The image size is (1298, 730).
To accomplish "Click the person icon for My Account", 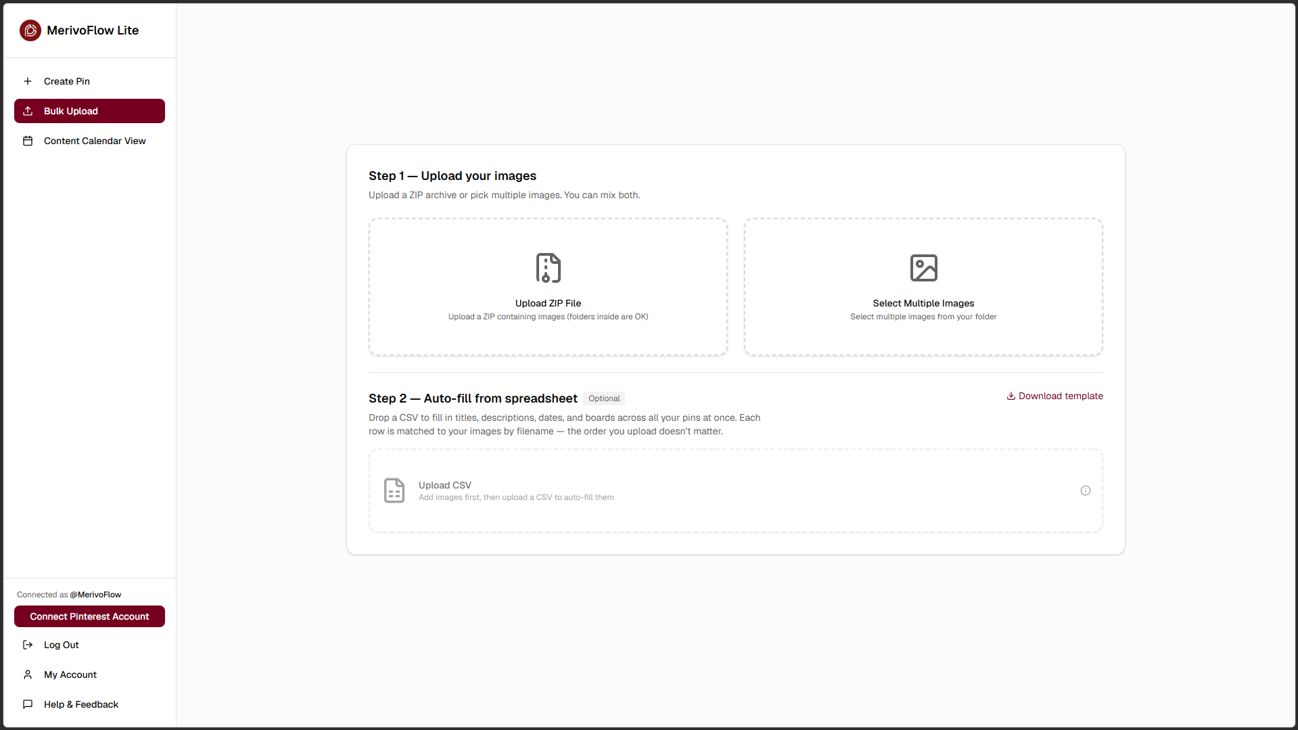I will [x=28, y=675].
